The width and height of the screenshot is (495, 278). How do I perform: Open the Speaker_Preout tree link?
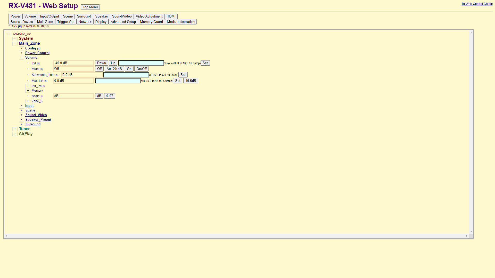[38, 120]
